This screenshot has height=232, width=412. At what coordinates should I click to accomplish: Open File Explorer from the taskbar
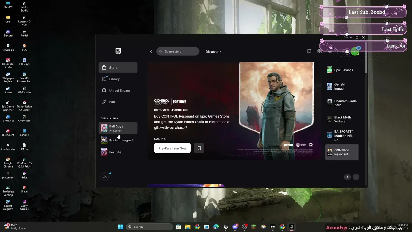click(188, 227)
